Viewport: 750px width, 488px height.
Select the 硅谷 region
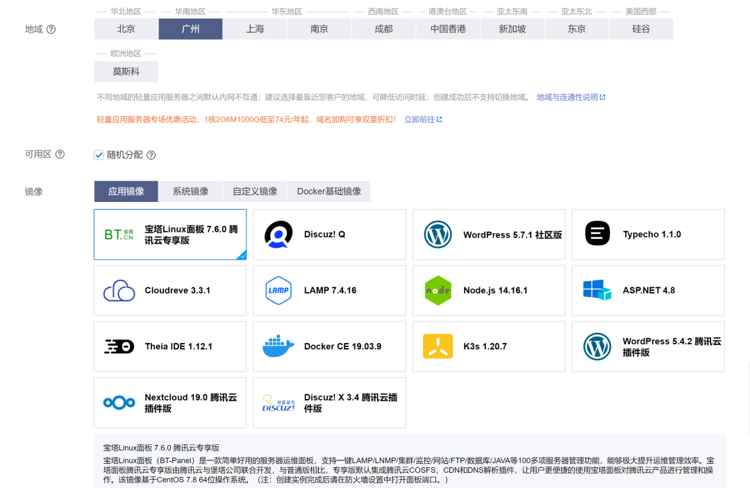coord(641,29)
